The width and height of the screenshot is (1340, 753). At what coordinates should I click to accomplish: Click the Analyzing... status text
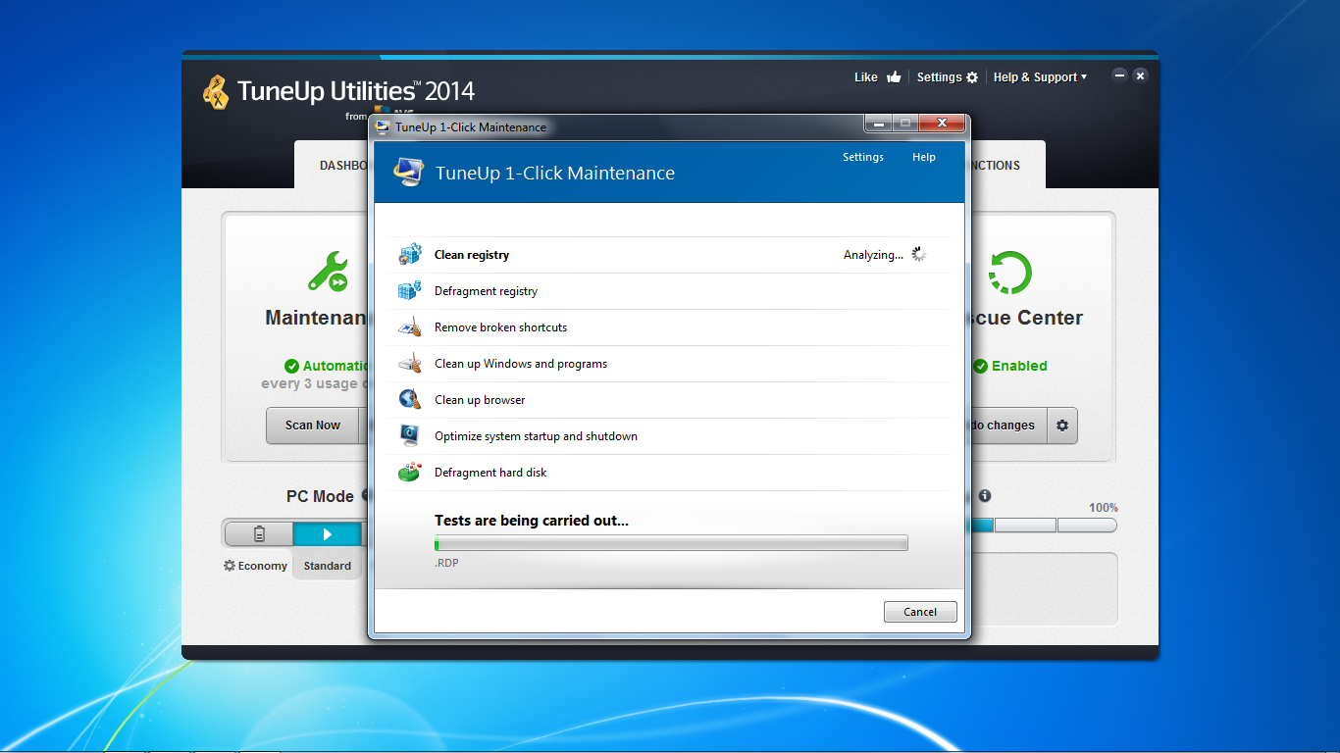(874, 255)
